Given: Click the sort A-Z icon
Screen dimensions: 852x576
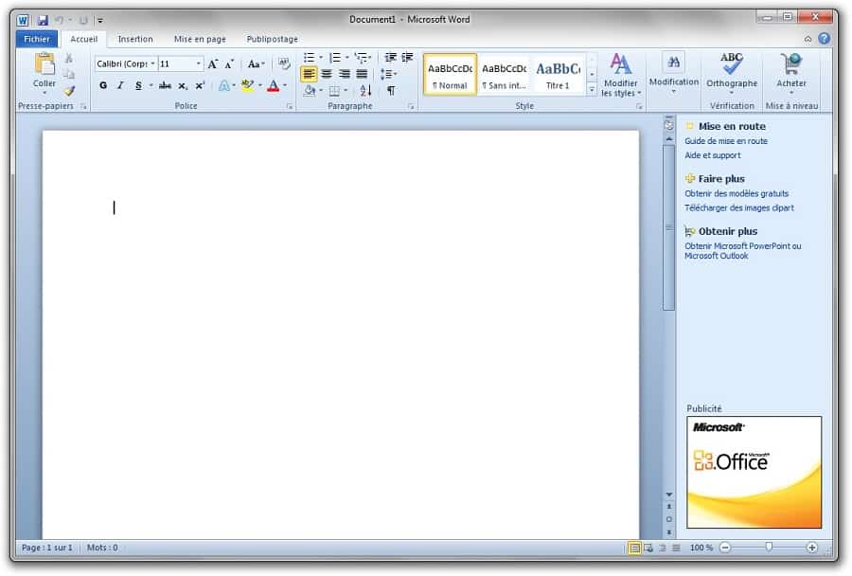Looking at the screenshot, I should point(366,91).
